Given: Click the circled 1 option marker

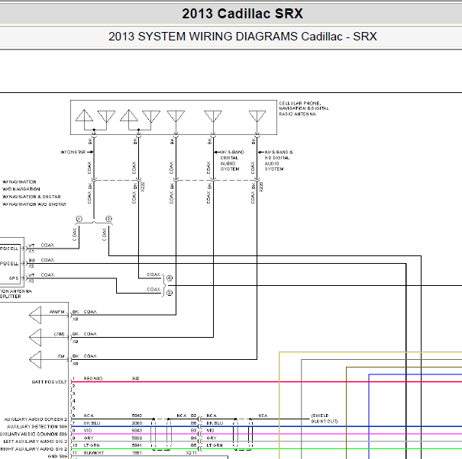Looking at the screenshot, I should 79,219.
